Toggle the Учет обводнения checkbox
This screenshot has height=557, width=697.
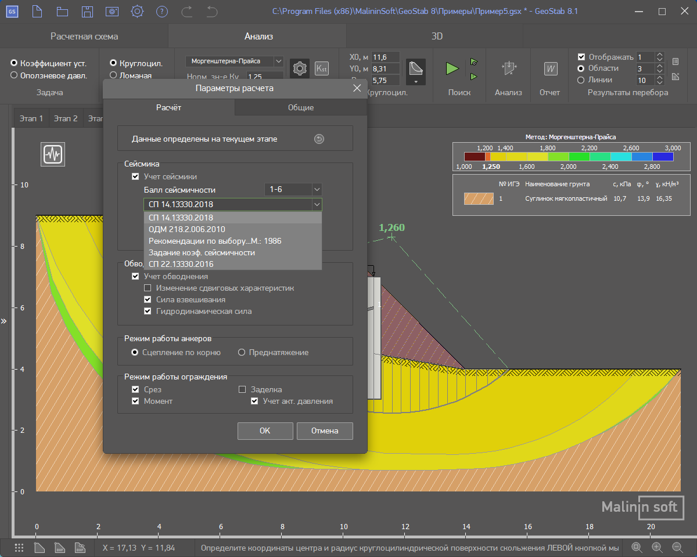click(x=135, y=276)
